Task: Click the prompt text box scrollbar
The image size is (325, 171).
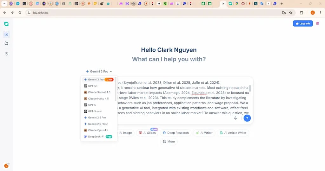Action: coord(250,88)
